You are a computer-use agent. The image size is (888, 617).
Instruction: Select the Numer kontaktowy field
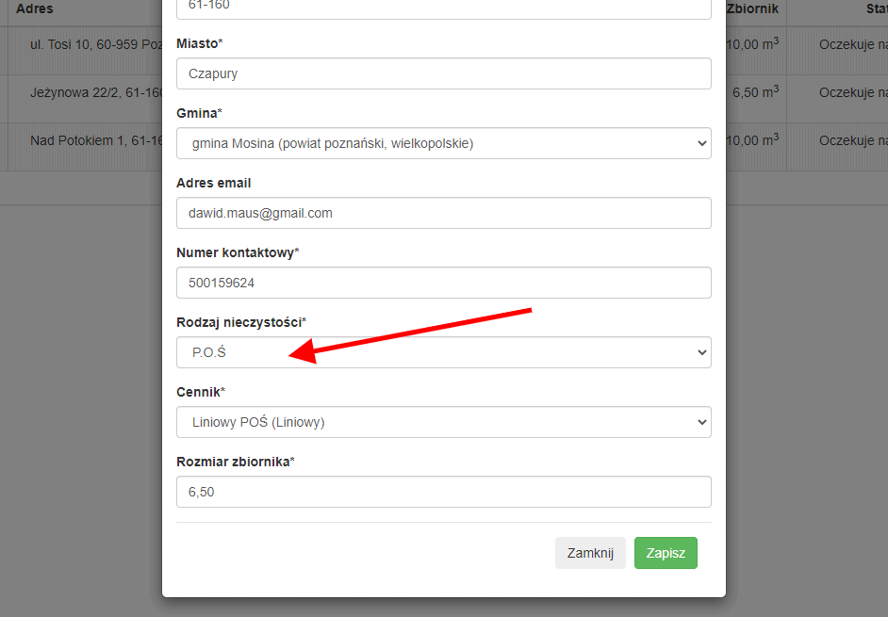pyautogui.click(x=443, y=283)
